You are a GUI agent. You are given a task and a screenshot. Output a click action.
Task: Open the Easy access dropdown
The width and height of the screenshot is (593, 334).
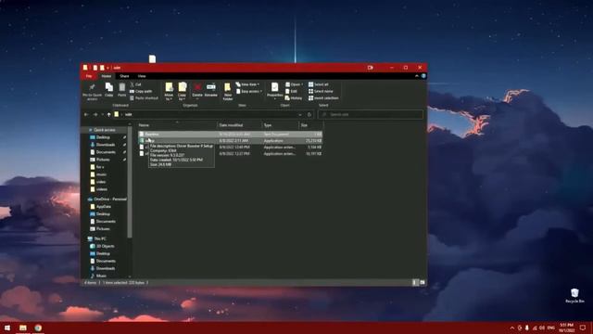pos(249,91)
